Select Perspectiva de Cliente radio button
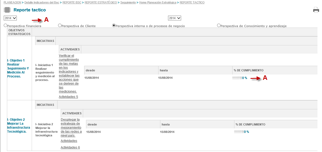 pos(60,25)
